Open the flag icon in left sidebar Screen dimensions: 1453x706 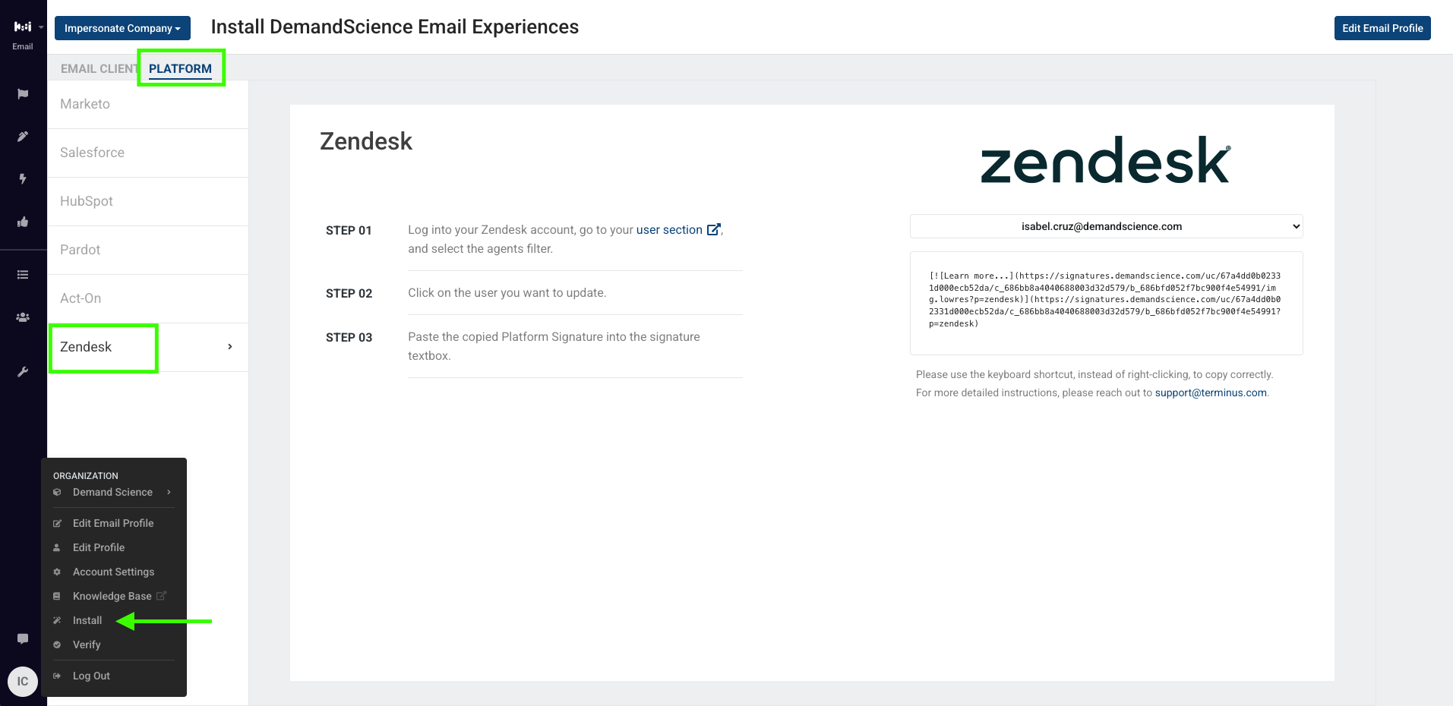click(x=23, y=94)
